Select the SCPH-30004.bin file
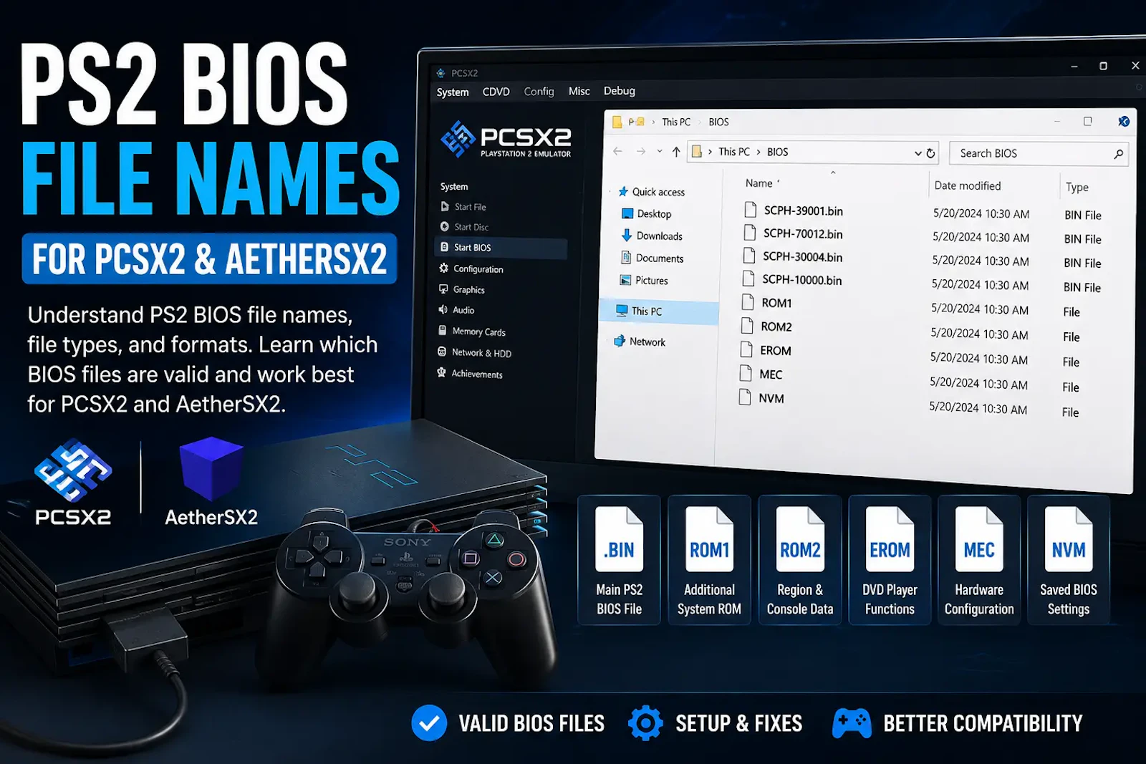The width and height of the screenshot is (1146, 764). (791, 256)
